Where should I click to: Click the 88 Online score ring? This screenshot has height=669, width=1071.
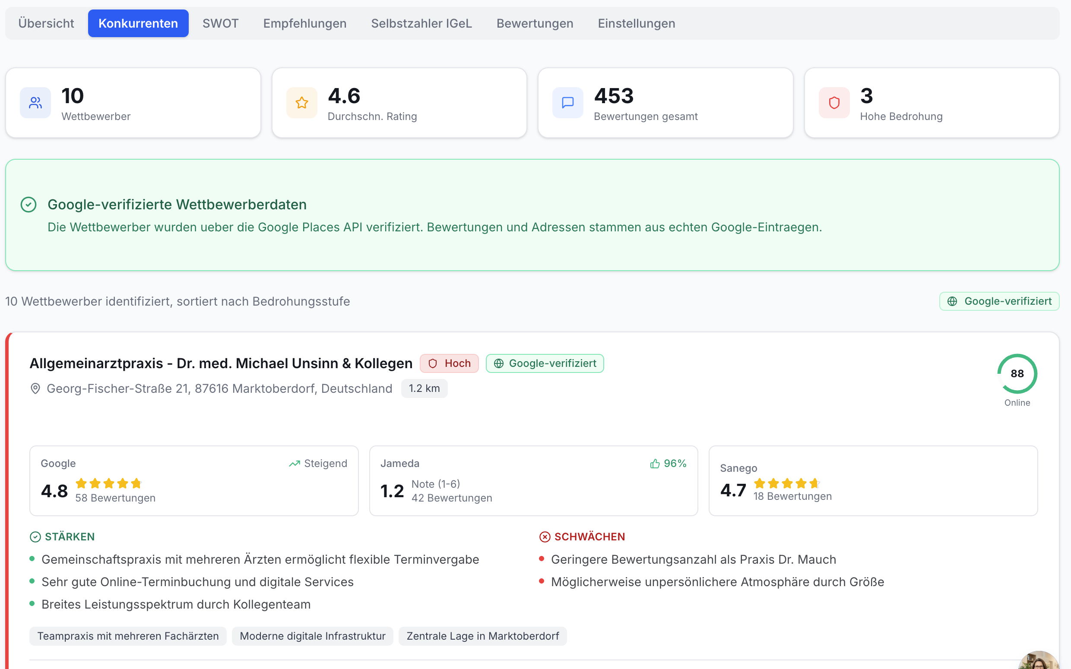[x=1017, y=374]
